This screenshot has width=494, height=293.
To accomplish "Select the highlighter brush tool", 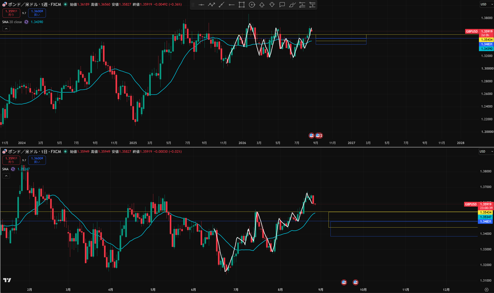I will 292,5.
